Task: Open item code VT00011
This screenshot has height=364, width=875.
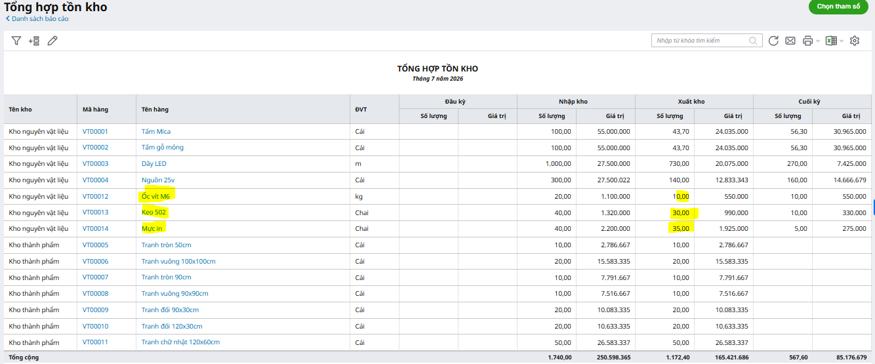Action: coord(96,342)
